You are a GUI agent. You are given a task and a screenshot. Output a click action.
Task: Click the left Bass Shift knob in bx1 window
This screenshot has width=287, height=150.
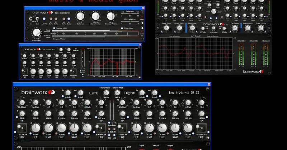pyautogui.click(x=166, y=28)
